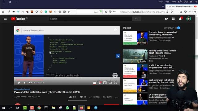Close the PWA YouTube tab
Viewport: 198px width, 111px height.
pyautogui.click(x=168, y=6)
